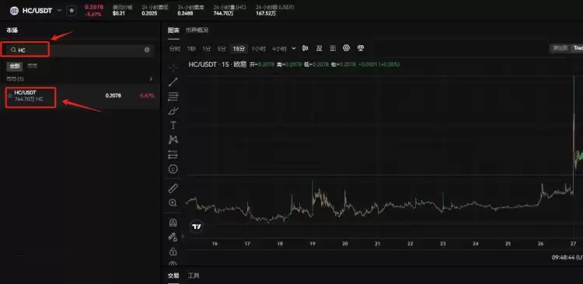Select the 币币 filter tab
The width and height of the screenshot is (583, 284).
click(x=33, y=66)
